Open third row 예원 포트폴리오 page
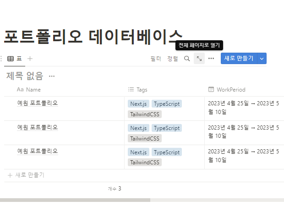 (x=38, y=151)
